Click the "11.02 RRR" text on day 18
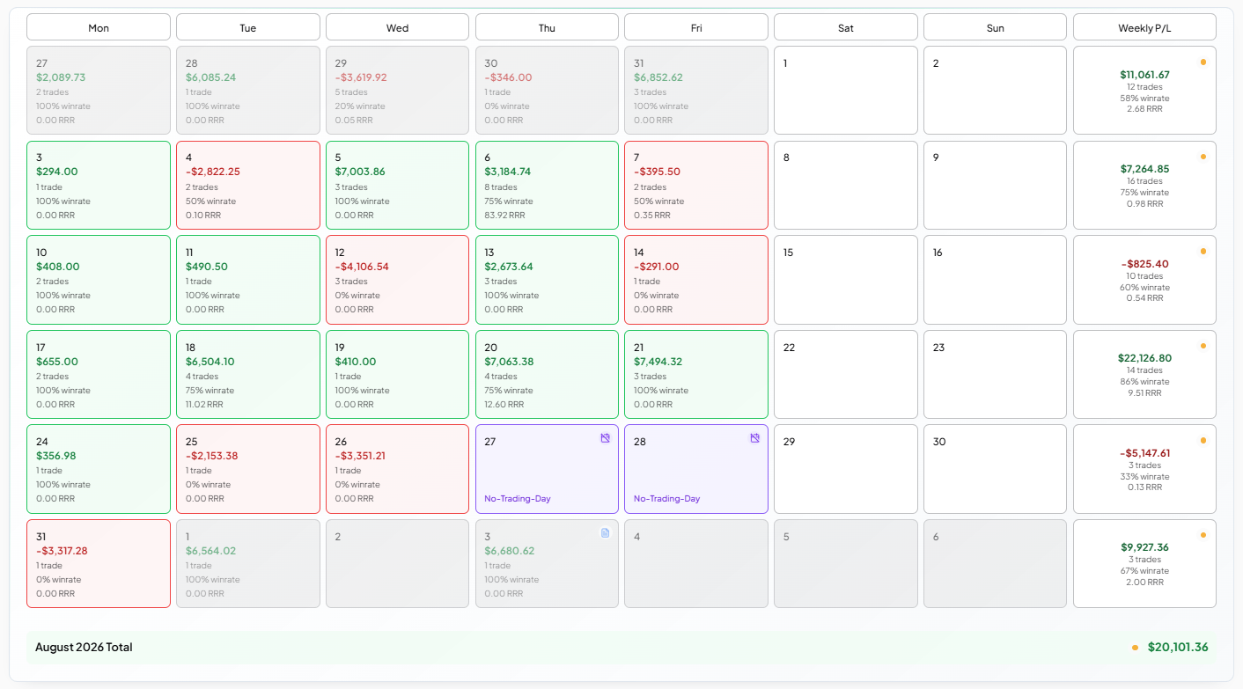The image size is (1243, 689). pos(204,405)
